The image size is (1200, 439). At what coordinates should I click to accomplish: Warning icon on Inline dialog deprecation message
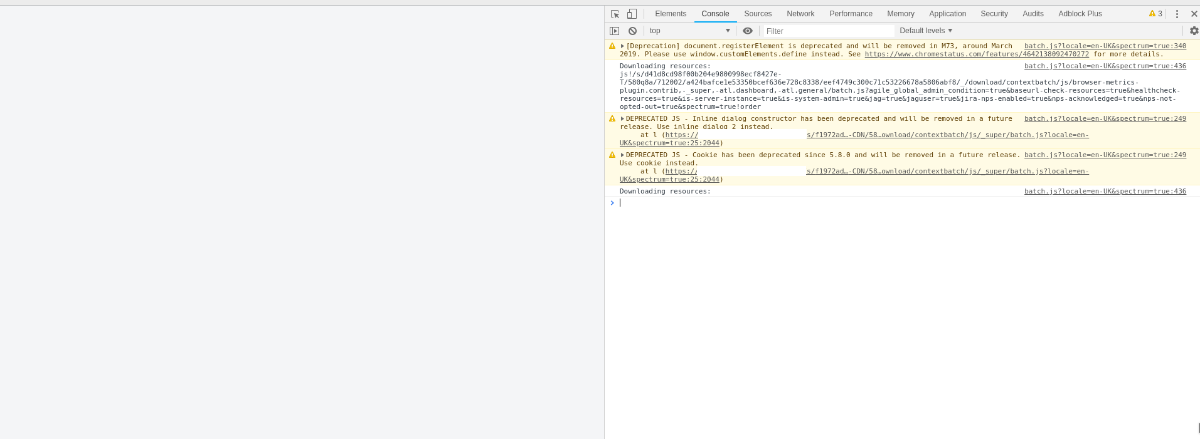pos(612,119)
